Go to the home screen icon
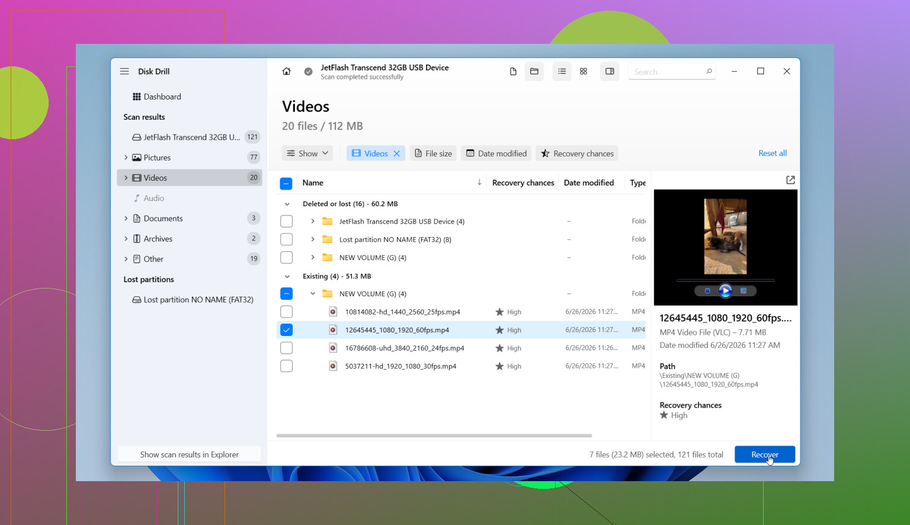This screenshot has height=525, width=910. (x=286, y=72)
